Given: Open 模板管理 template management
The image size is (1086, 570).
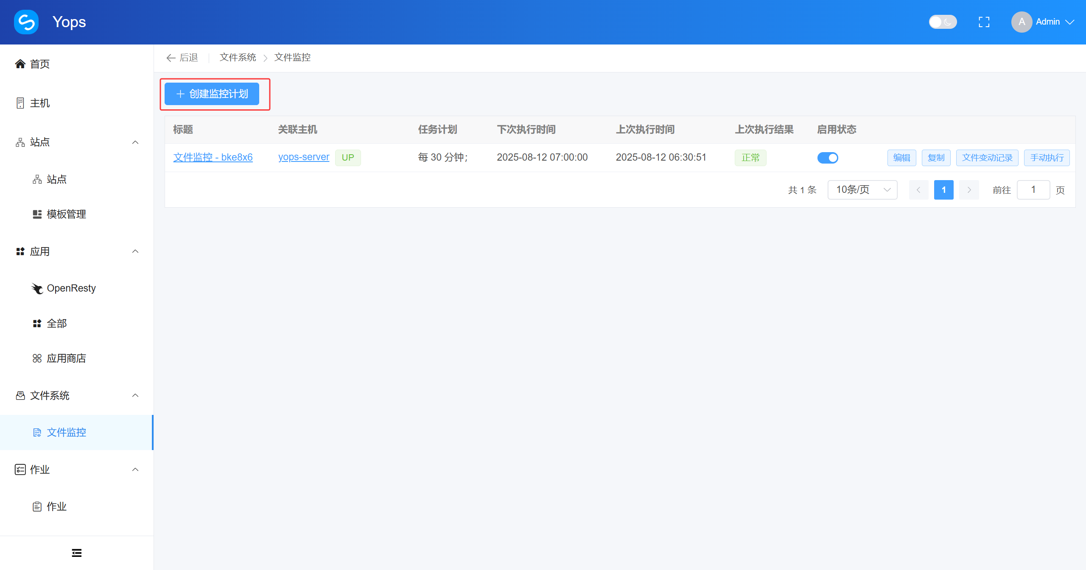Looking at the screenshot, I should (x=66, y=214).
